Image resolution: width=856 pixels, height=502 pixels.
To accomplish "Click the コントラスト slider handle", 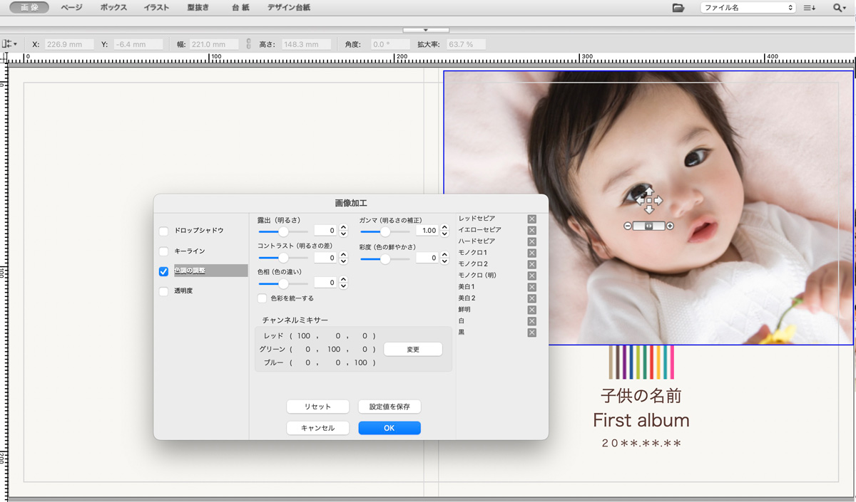I will (283, 258).
